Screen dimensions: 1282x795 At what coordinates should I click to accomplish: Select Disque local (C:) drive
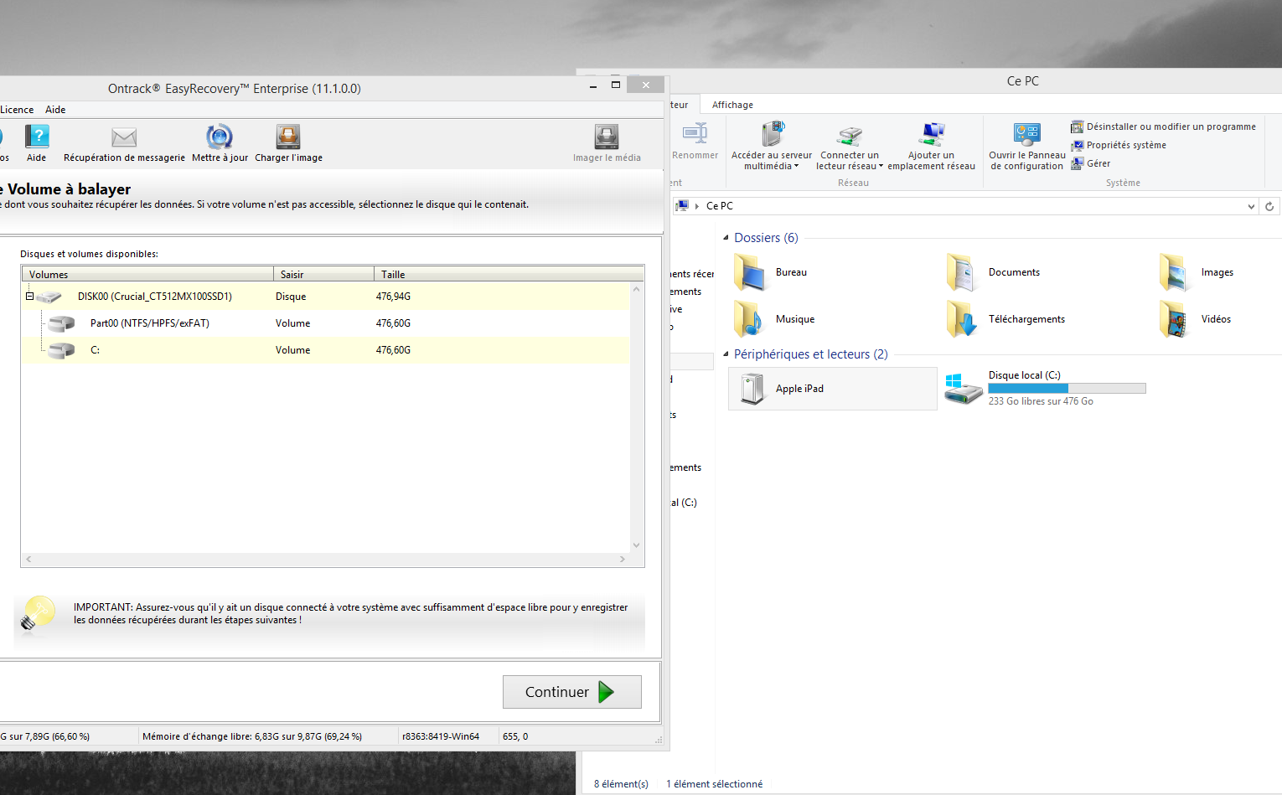click(x=1045, y=389)
